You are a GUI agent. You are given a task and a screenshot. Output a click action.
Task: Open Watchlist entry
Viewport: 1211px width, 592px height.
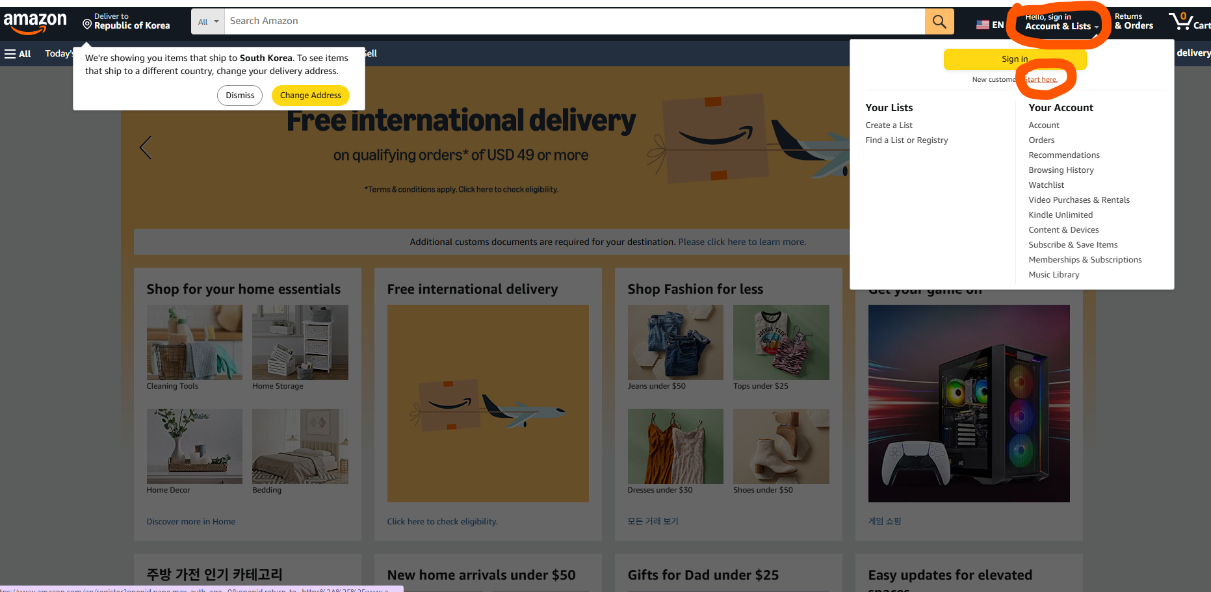point(1046,185)
